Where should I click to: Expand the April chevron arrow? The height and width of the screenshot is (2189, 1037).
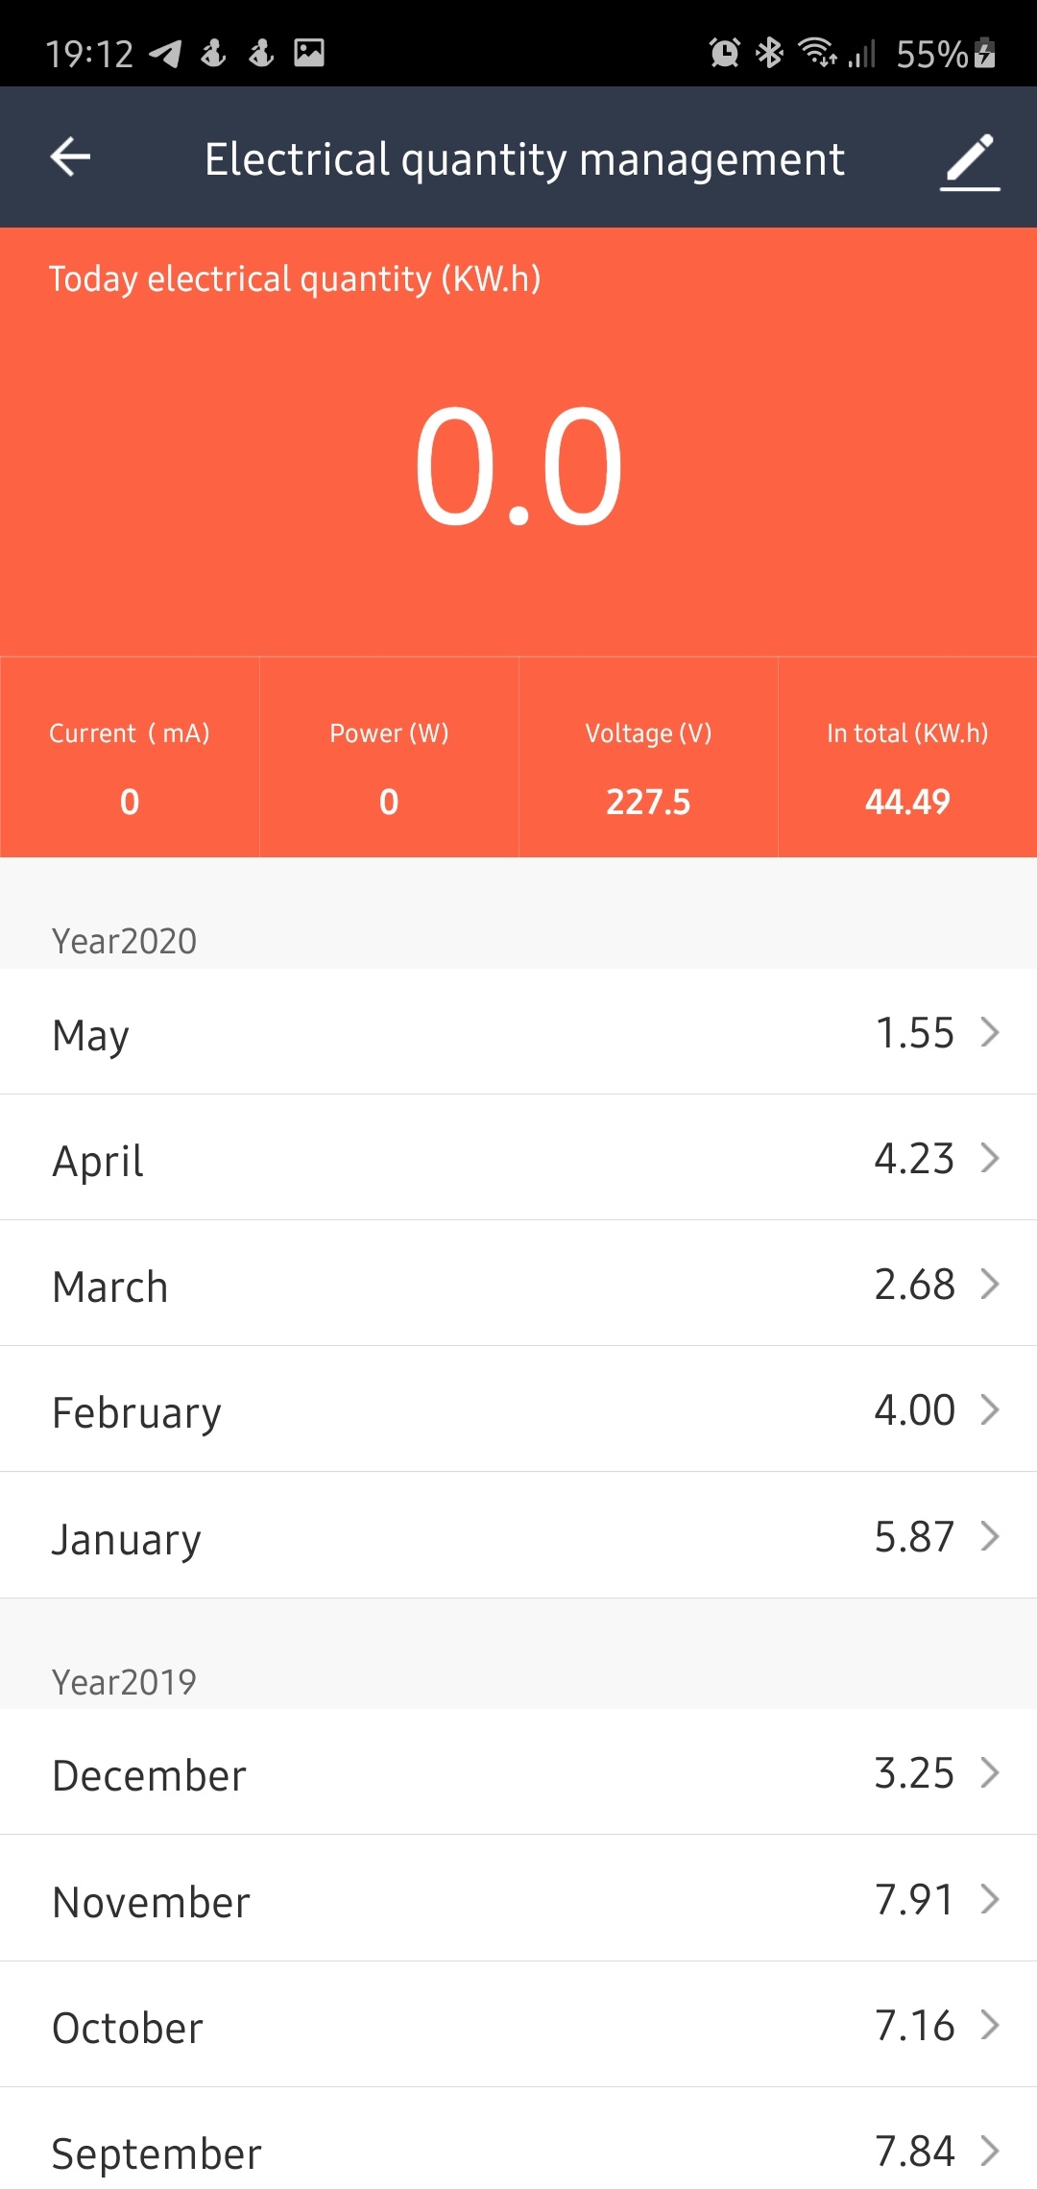click(x=990, y=1158)
